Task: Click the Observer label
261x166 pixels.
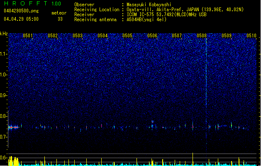Action: [x=84, y=5]
